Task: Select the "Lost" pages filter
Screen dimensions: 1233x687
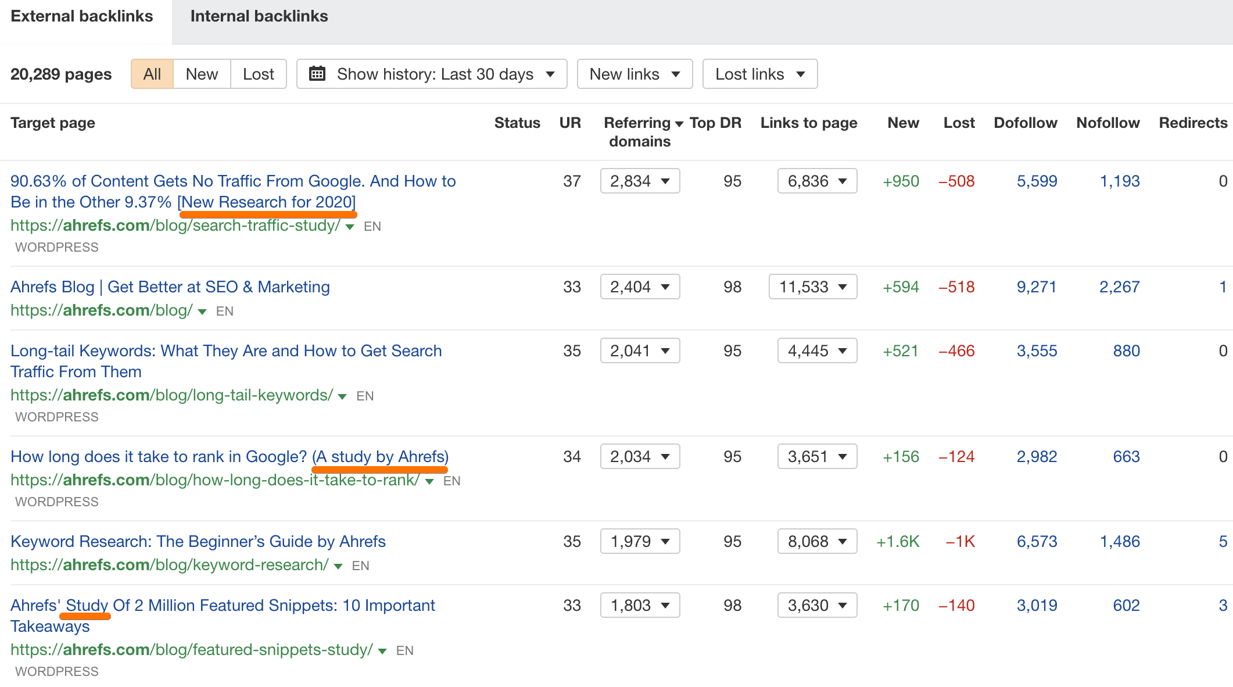Action: (258, 74)
